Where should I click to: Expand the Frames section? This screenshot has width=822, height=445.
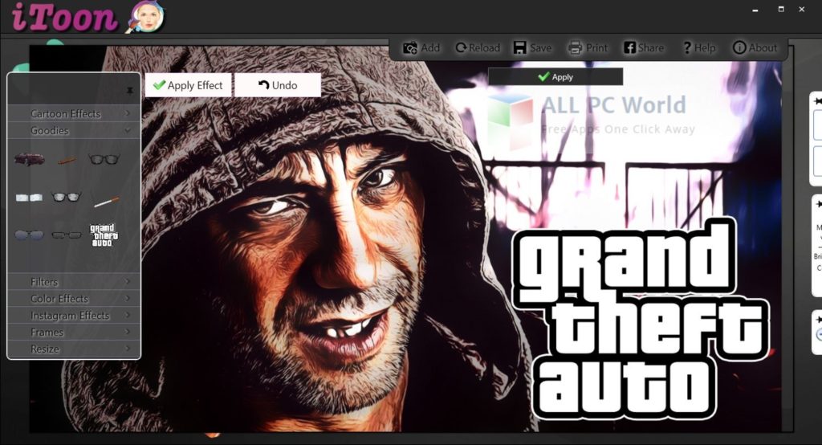coord(74,332)
